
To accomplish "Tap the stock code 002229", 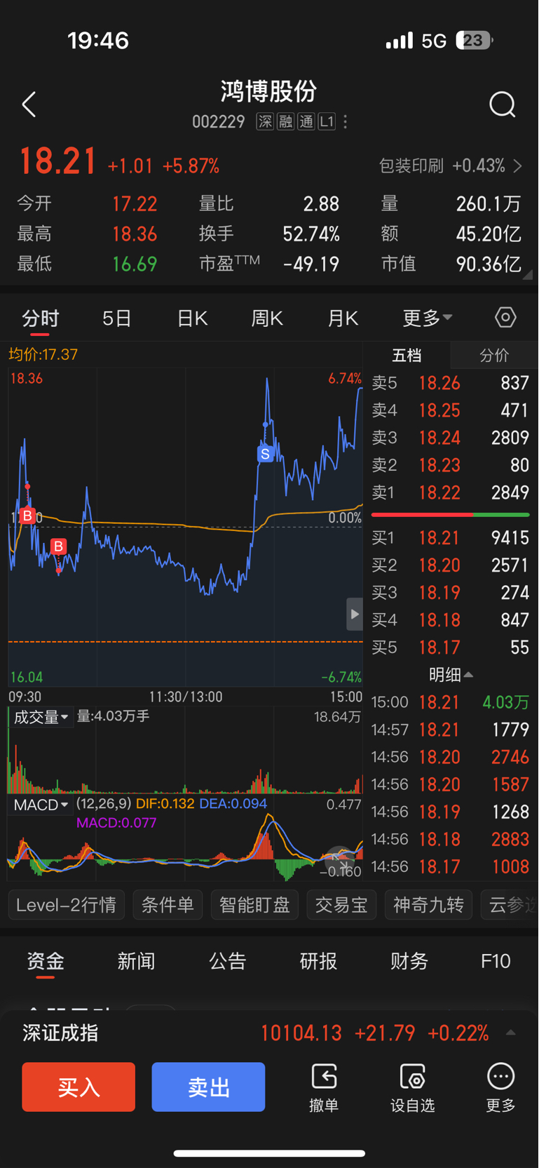I will [x=219, y=122].
